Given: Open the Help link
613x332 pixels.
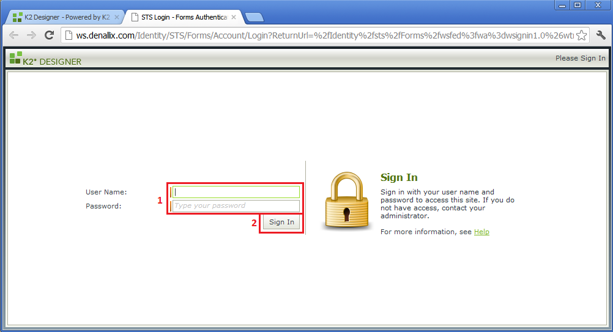Looking at the screenshot, I should (x=481, y=232).
